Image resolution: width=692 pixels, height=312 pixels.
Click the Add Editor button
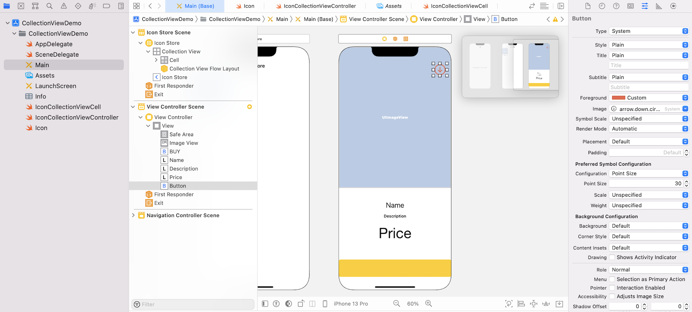pyautogui.click(x=561, y=6)
